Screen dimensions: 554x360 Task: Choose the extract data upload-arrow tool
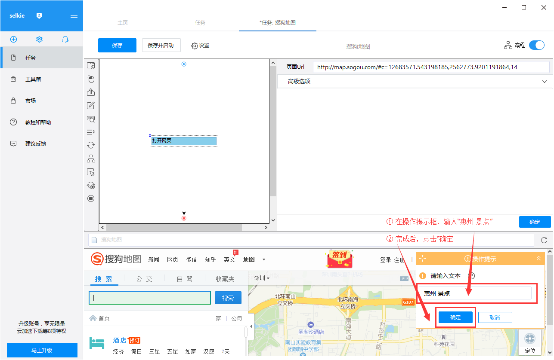pos(91,92)
